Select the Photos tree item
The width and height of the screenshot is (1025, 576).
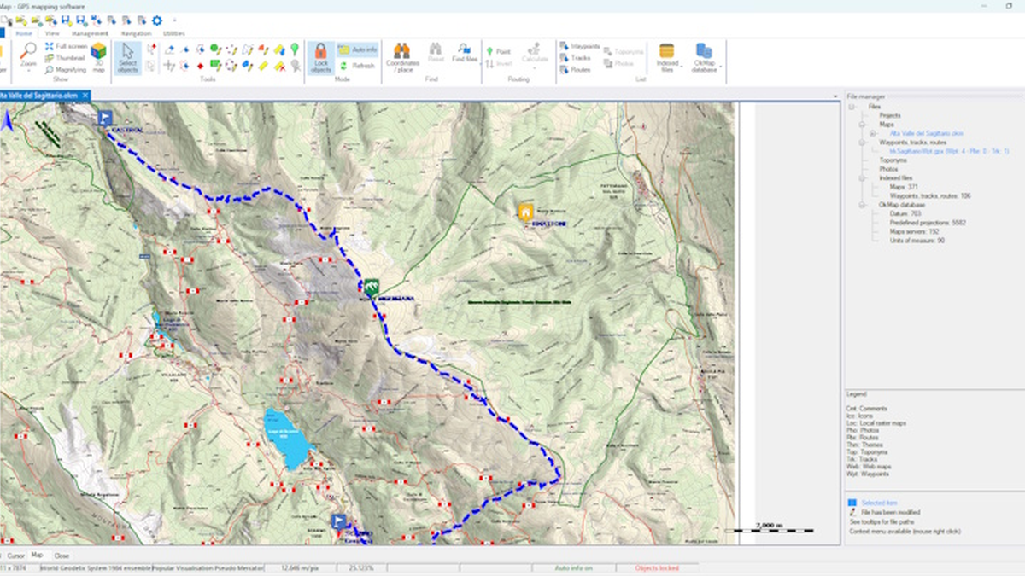(x=888, y=169)
